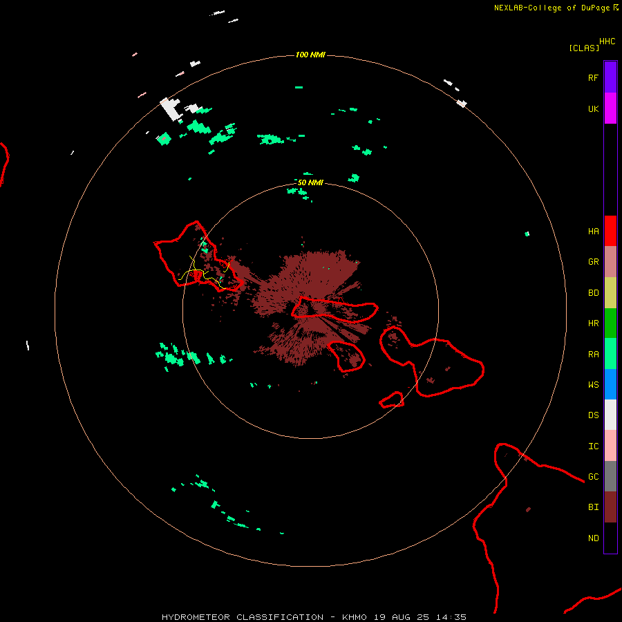Click the 'GR' legend label
Screen dimensions: 622x622
593,262
